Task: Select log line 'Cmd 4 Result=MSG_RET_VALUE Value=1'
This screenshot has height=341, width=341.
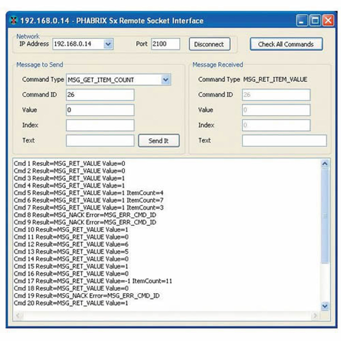Action: (x=69, y=186)
